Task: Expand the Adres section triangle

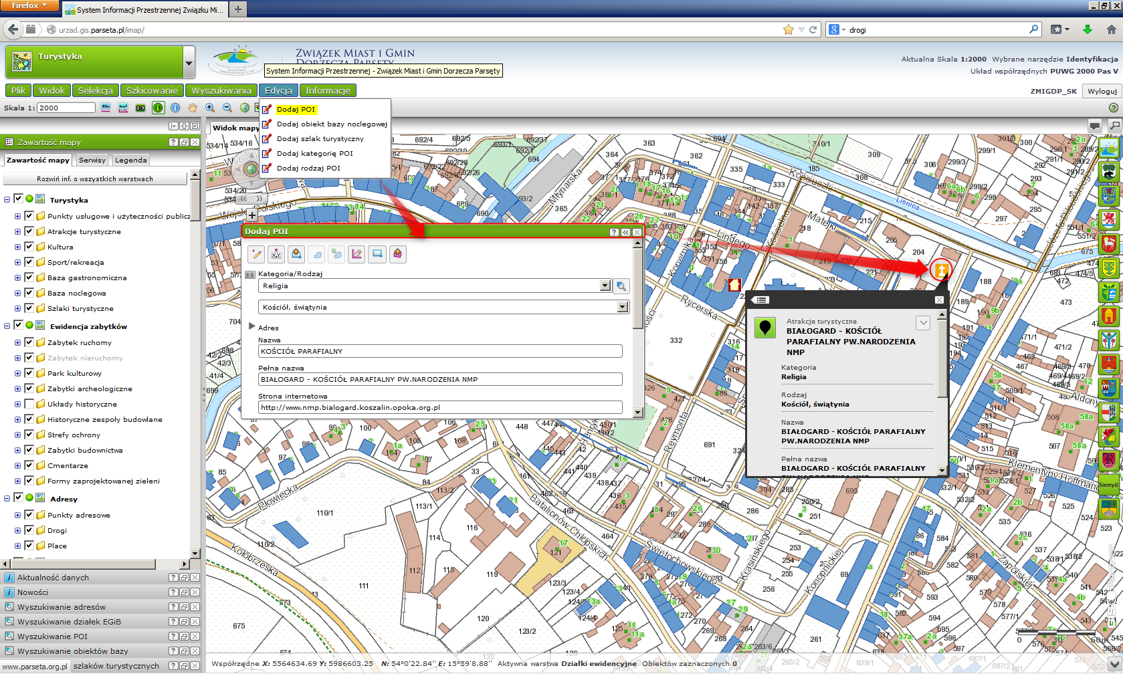Action: pyautogui.click(x=252, y=326)
